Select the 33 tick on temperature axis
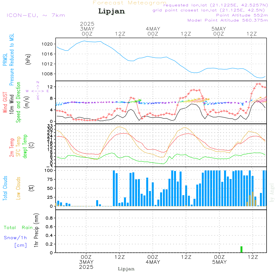The width and height of the screenshot is (278, 278). (50, 126)
